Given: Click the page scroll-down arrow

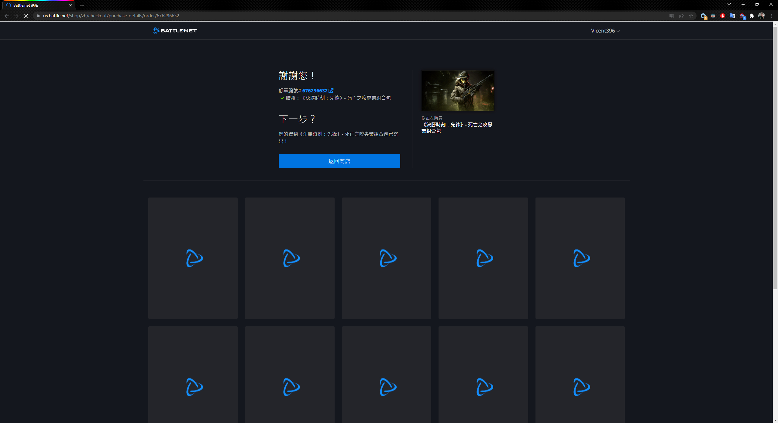Looking at the screenshot, I should (x=776, y=421).
